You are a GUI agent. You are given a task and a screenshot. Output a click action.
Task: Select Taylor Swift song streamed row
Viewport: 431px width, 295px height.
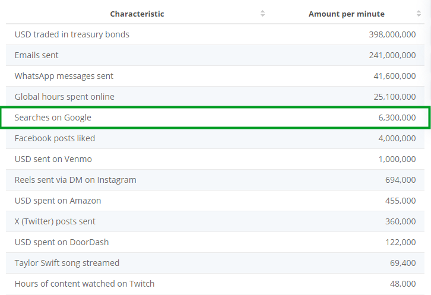(x=215, y=263)
